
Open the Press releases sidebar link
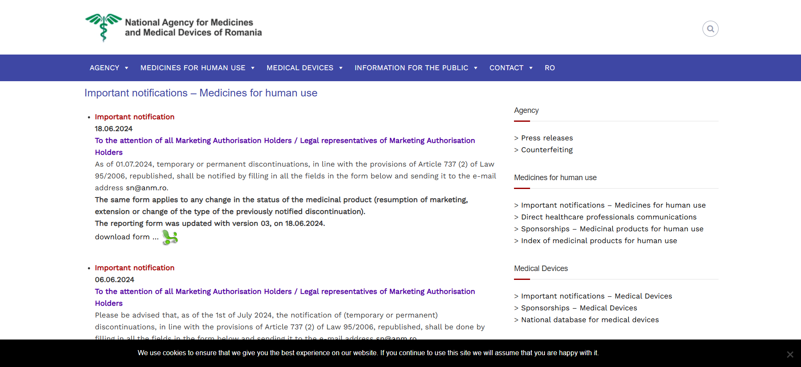point(547,138)
